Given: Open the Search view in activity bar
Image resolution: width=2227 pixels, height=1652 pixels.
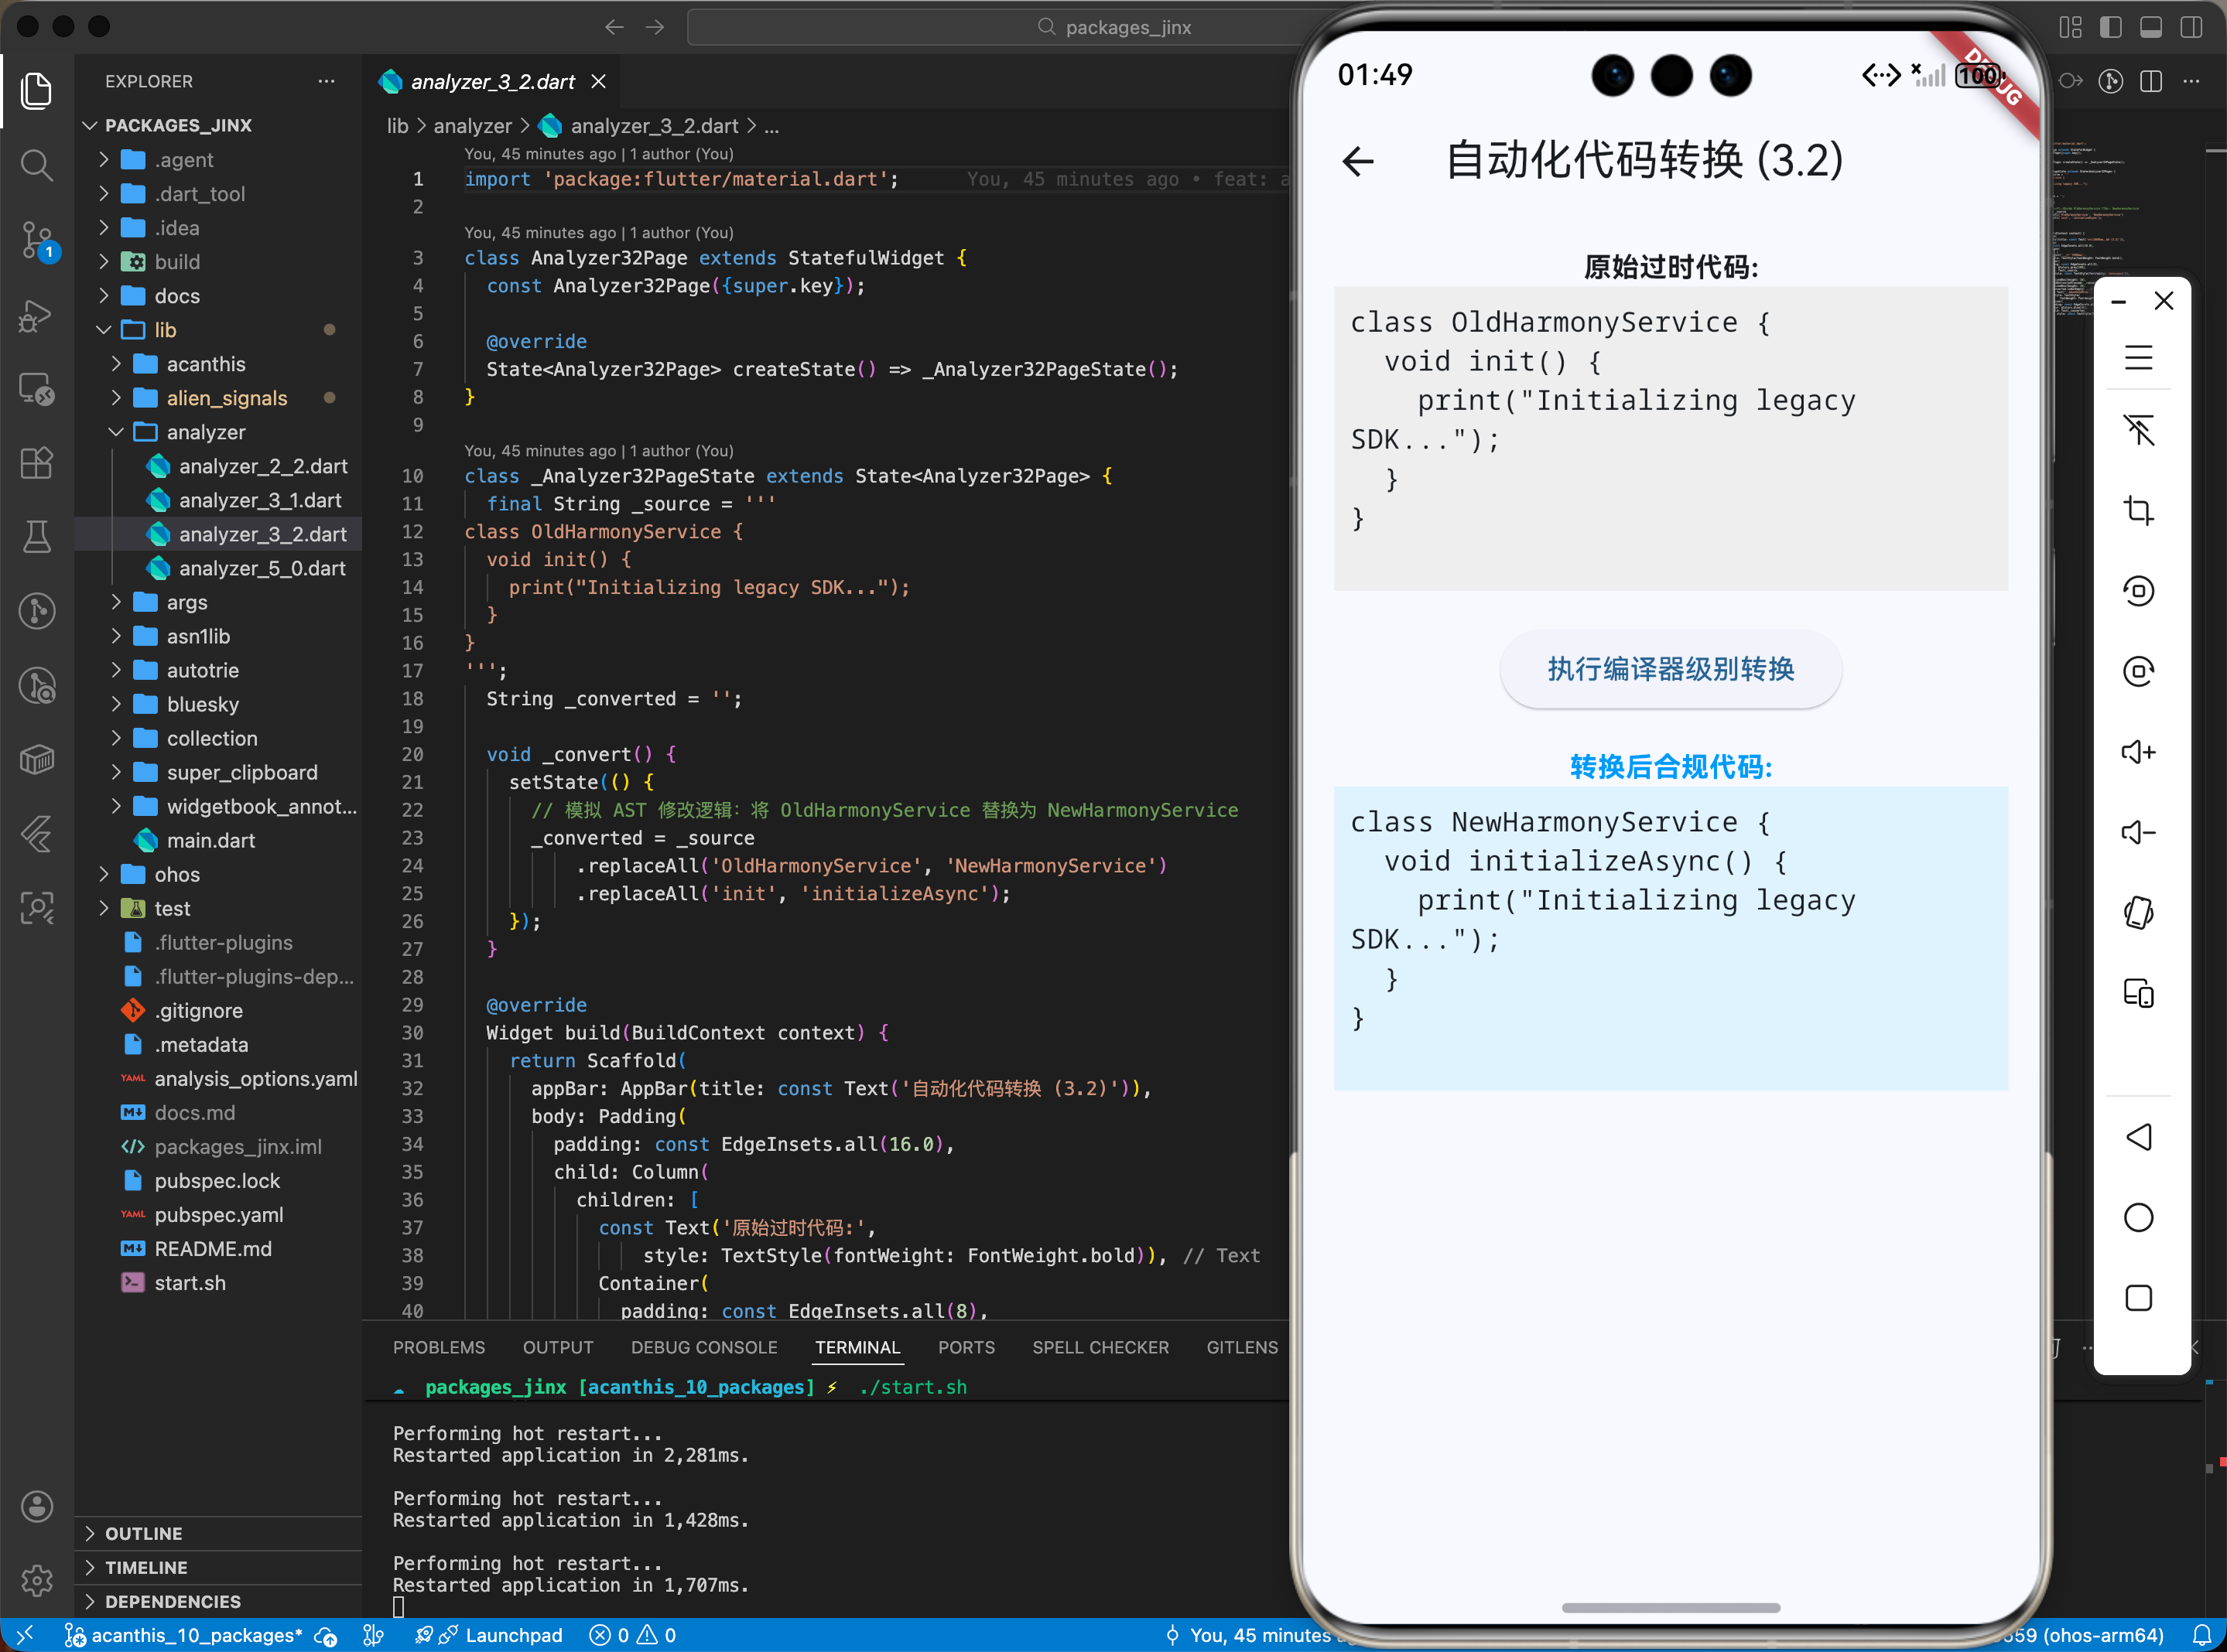Looking at the screenshot, I should click(x=36, y=165).
